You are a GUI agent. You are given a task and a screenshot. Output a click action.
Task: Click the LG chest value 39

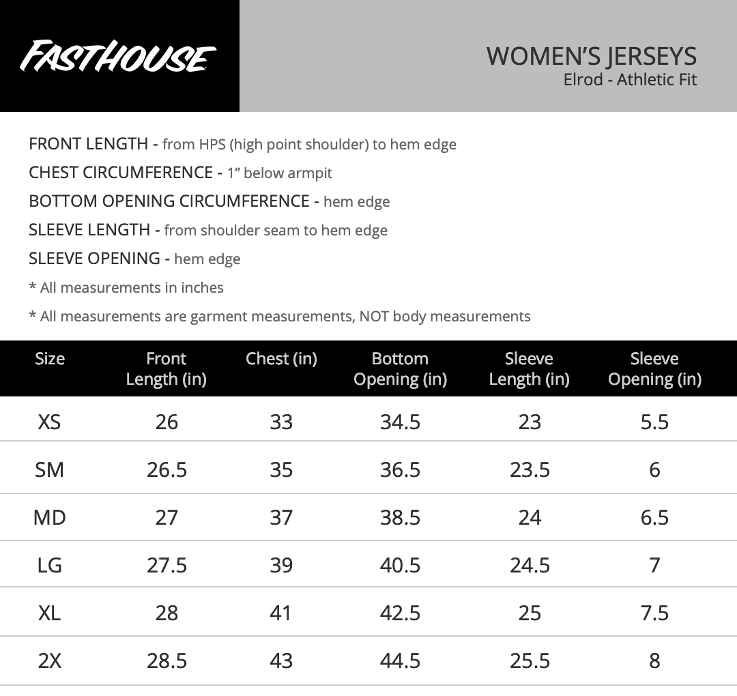click(281, 565)
